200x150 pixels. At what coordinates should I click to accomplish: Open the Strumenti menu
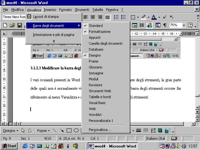82,10
